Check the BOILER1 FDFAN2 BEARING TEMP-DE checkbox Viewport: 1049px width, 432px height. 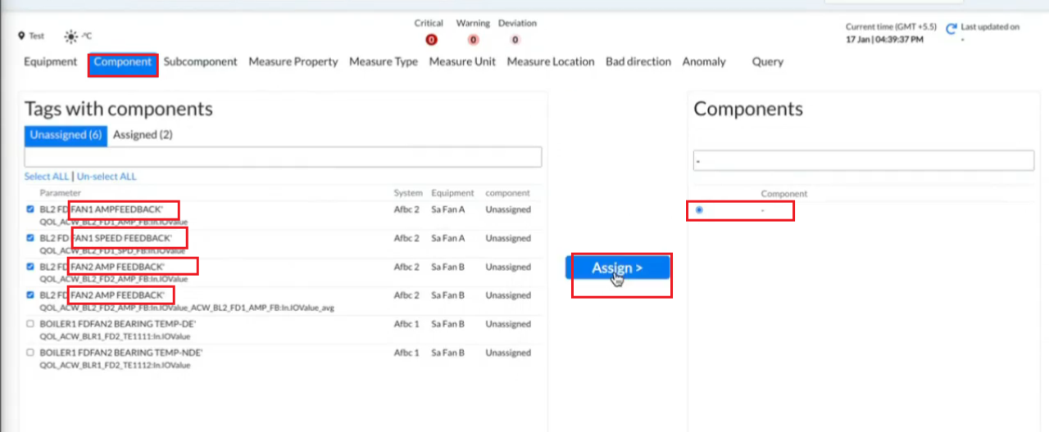(30, 324)
